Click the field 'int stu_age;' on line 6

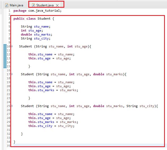[32, 30]
